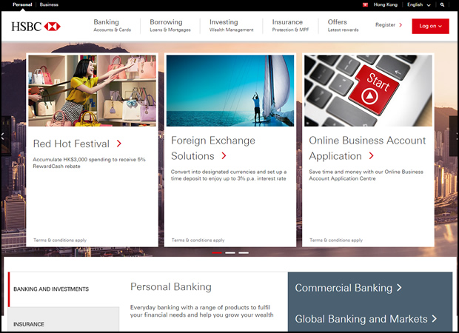Open the Investing Wealth Management menu

pos(231,25)
